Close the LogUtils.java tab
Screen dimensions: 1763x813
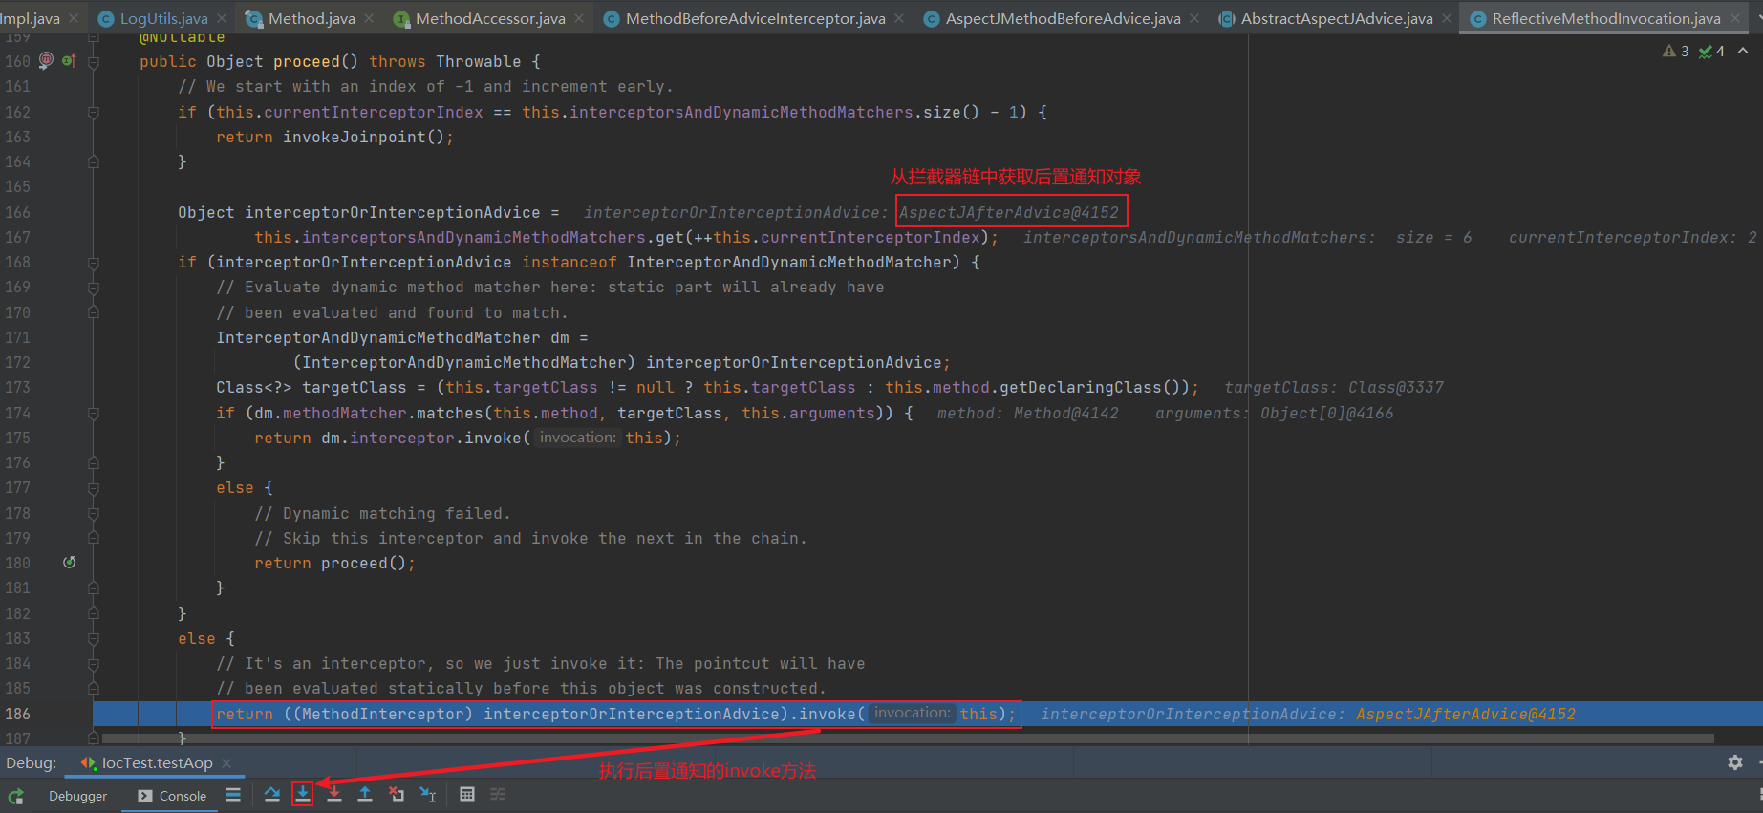[x=222, y=18]
